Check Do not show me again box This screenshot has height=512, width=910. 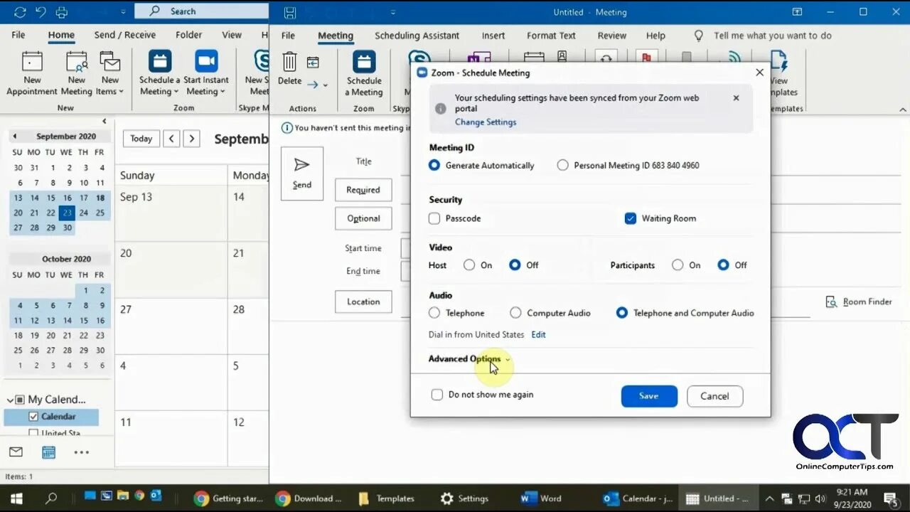(437, 395)
